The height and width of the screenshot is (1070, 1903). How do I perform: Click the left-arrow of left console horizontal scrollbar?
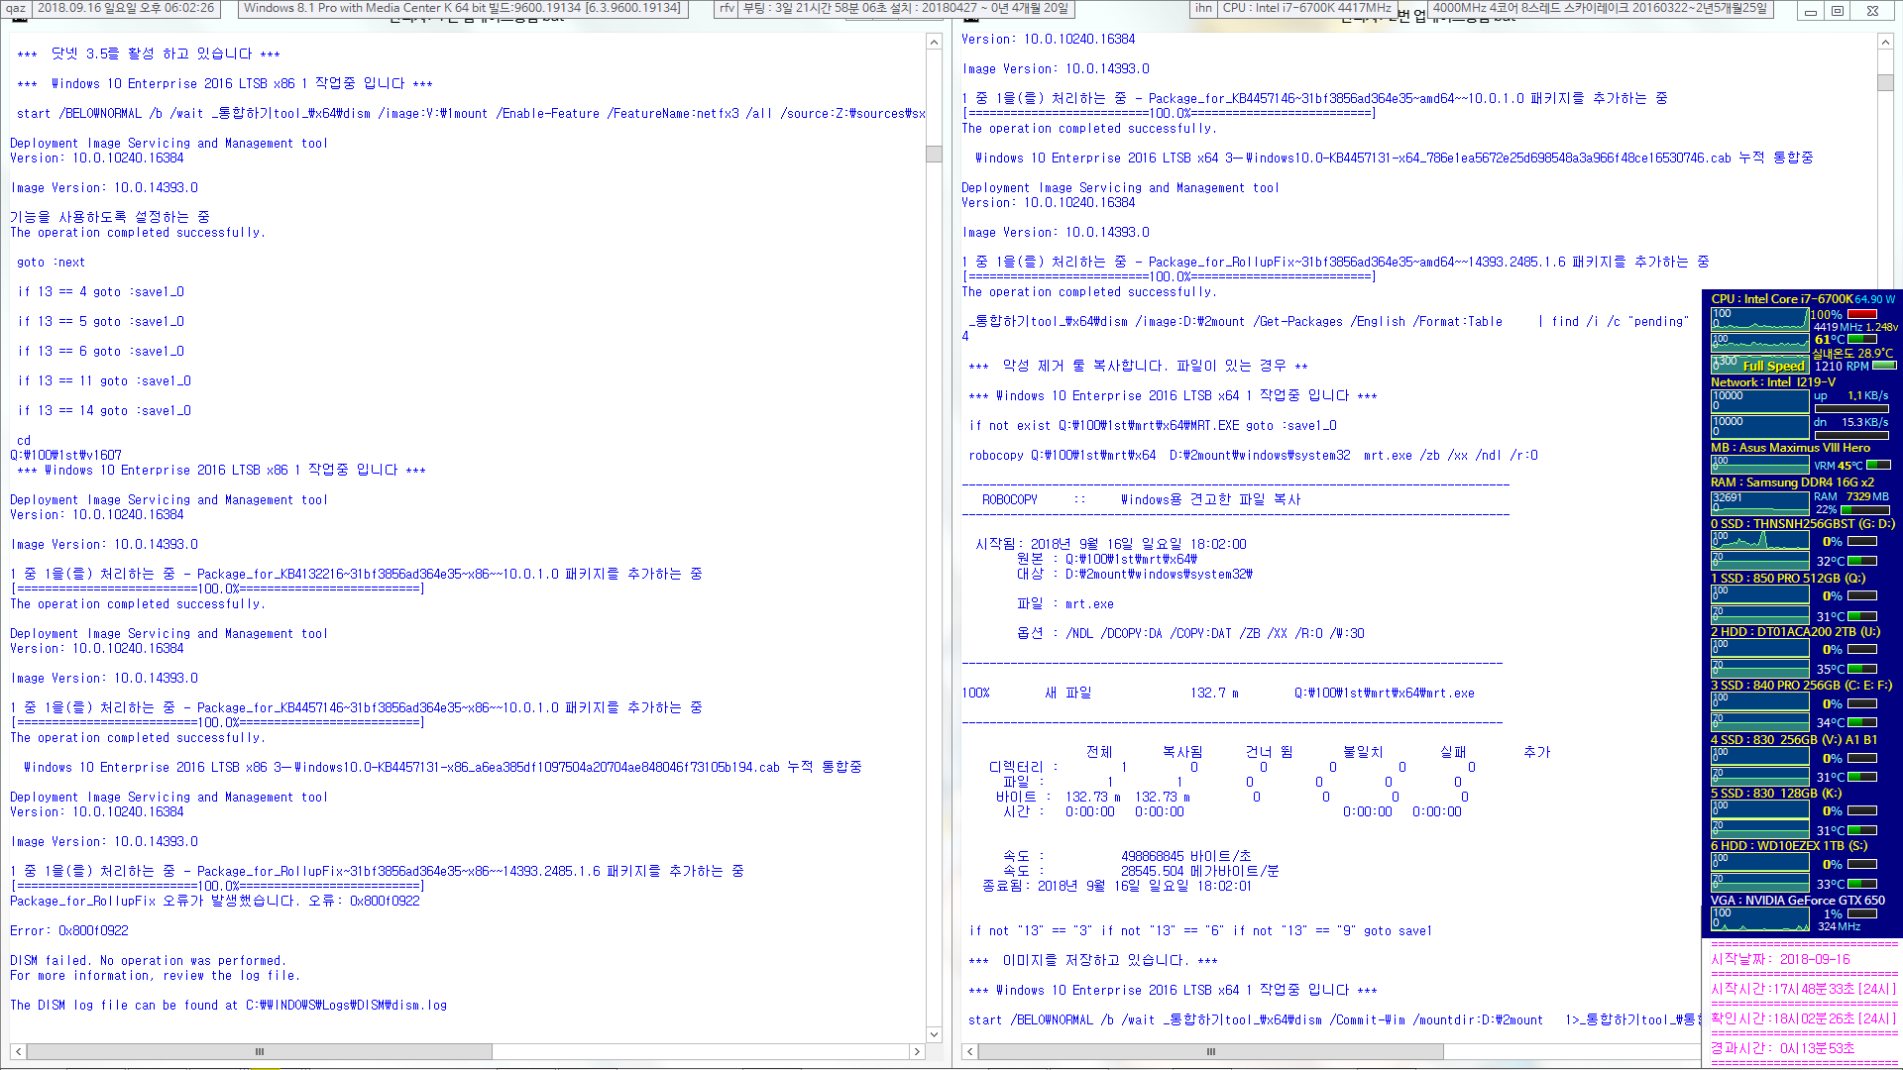pyautogui.click(x=18, y=1051)
